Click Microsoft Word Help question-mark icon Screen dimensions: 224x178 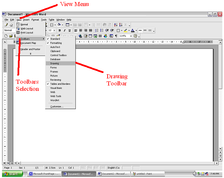coord(135,36)
